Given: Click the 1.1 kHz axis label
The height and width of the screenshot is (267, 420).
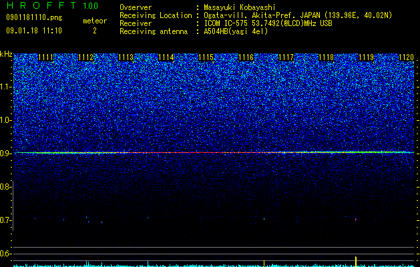Looking at the screenshot, I should (x=5, y=87).
